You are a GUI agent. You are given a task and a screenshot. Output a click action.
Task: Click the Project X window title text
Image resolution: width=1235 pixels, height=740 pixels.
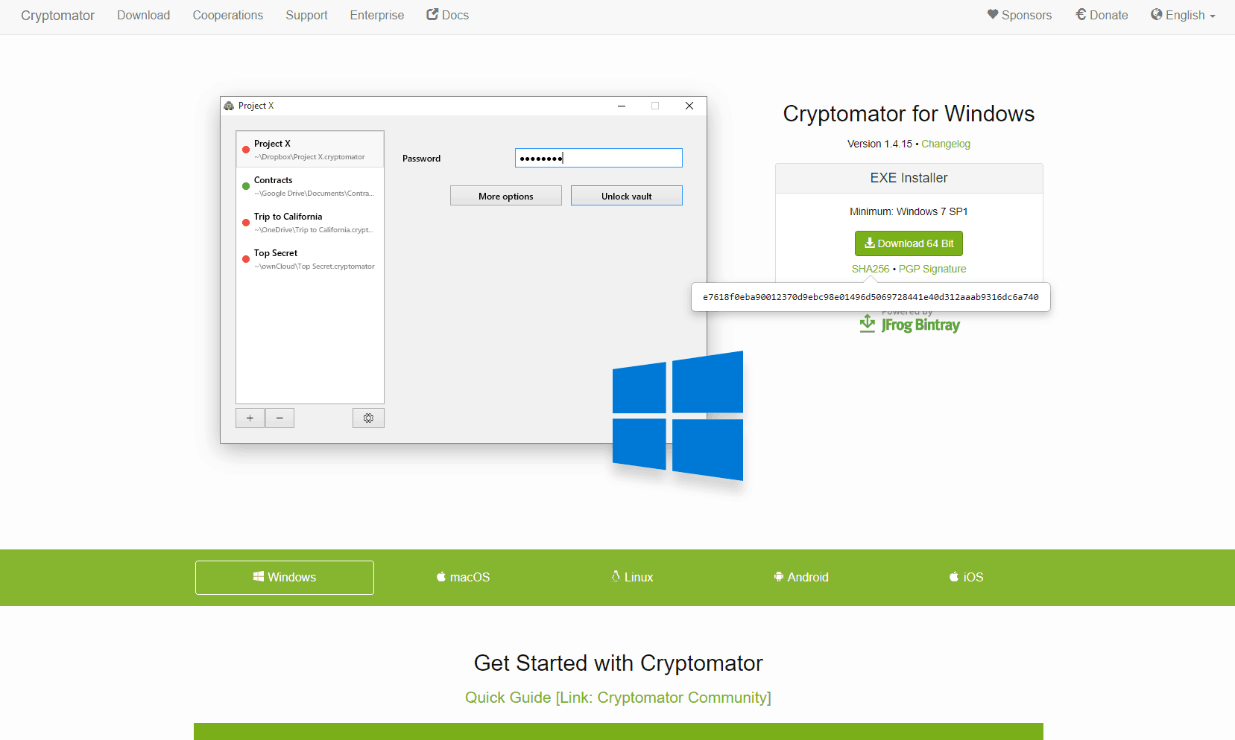click(x=256, y=106)
